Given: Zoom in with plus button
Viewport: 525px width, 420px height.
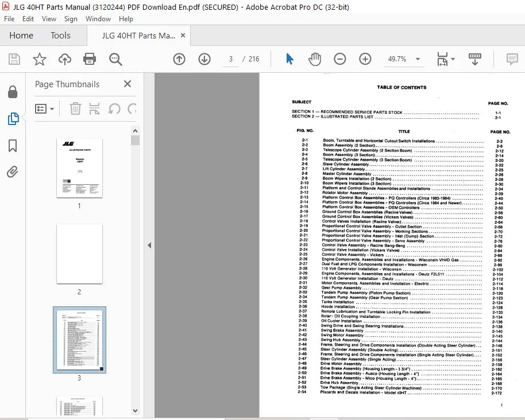Looking at the screenshot, I should pos(365,59).
